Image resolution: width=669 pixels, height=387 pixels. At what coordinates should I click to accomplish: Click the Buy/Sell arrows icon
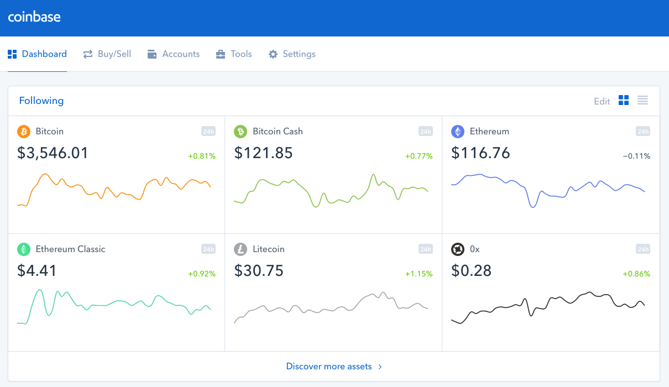point(88,54)
